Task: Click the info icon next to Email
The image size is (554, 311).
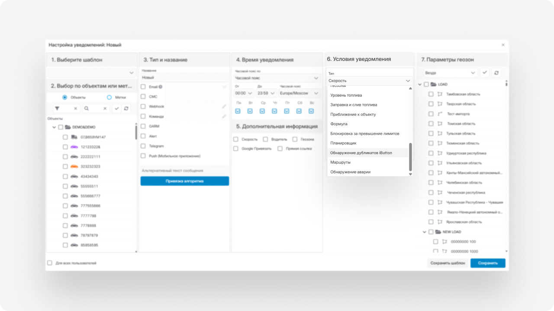Action: 161,87
